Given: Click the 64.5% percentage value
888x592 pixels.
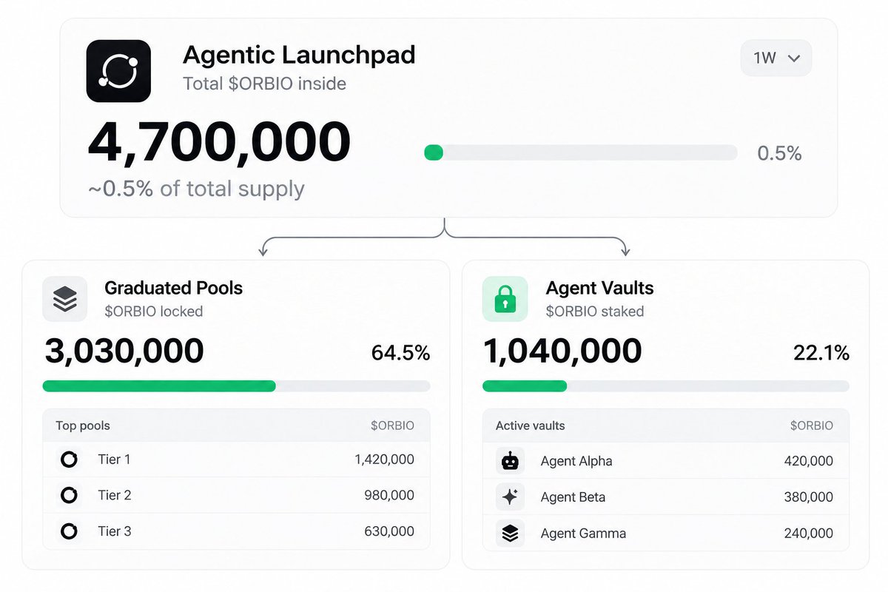Looking at the screenshot, I should (x=400, y=353).
